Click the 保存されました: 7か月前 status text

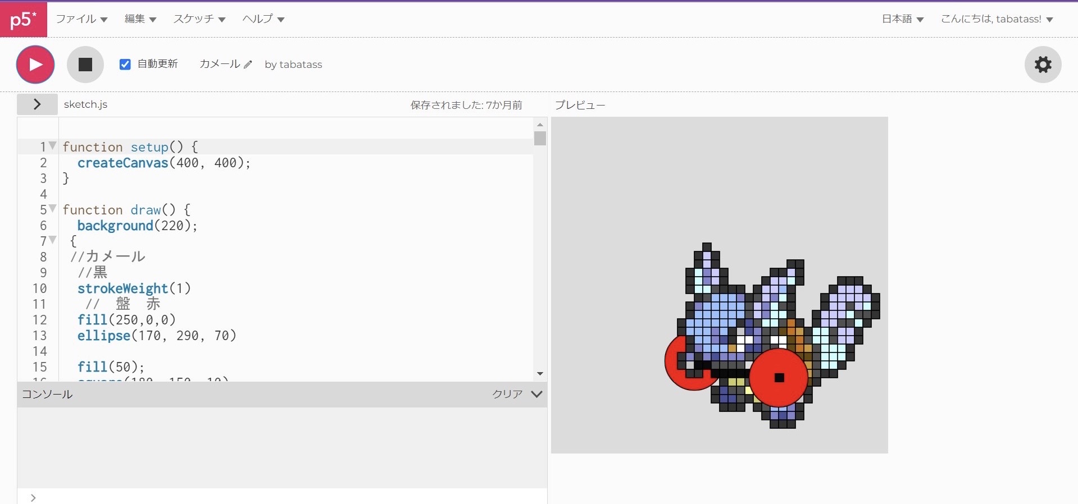(x=466, y=105)
